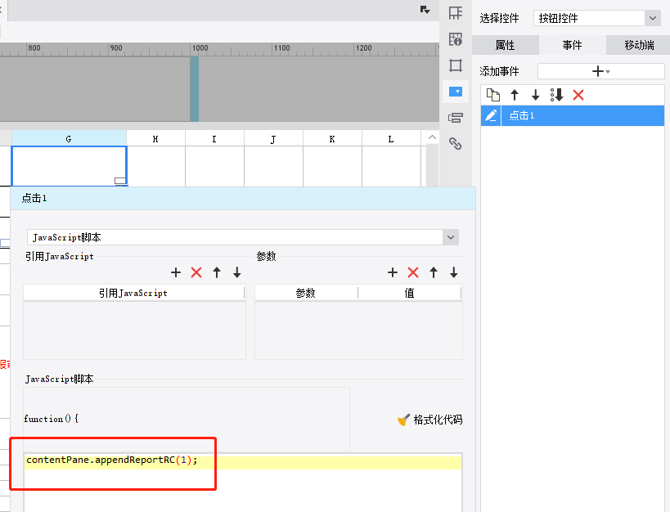Screen dimensions: 670x512
Task: Move event 点击1 down with arrow
Action: click(x=535, y=95)
